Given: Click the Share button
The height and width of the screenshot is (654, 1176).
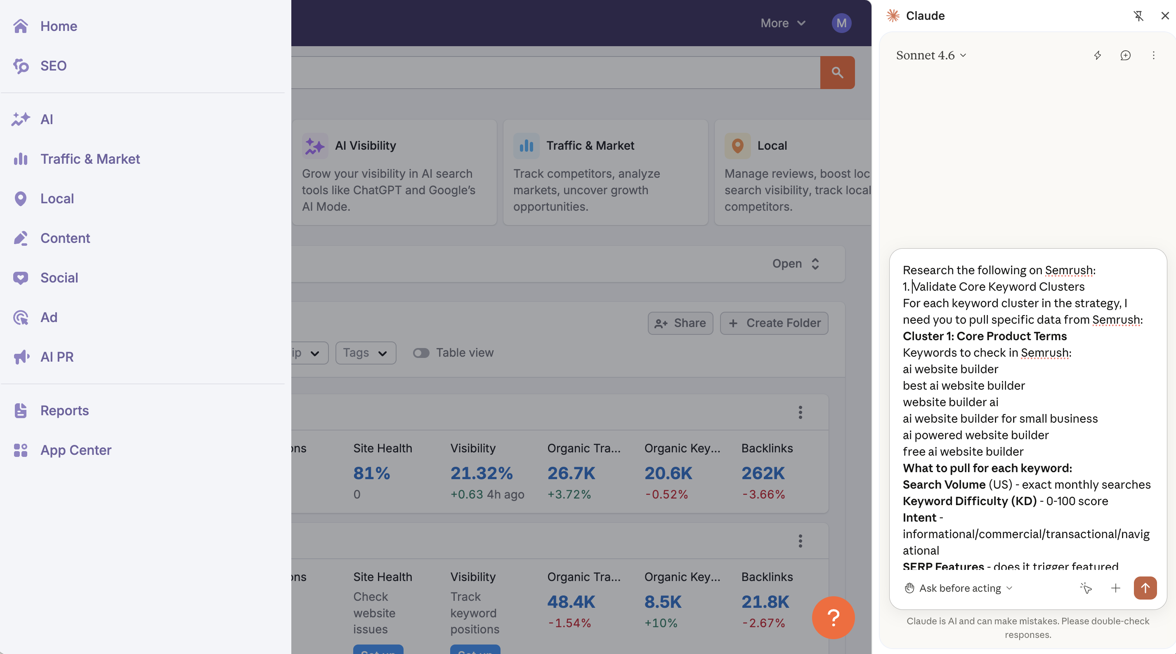Looking at the screenshot, I should (x=680, y=323).
